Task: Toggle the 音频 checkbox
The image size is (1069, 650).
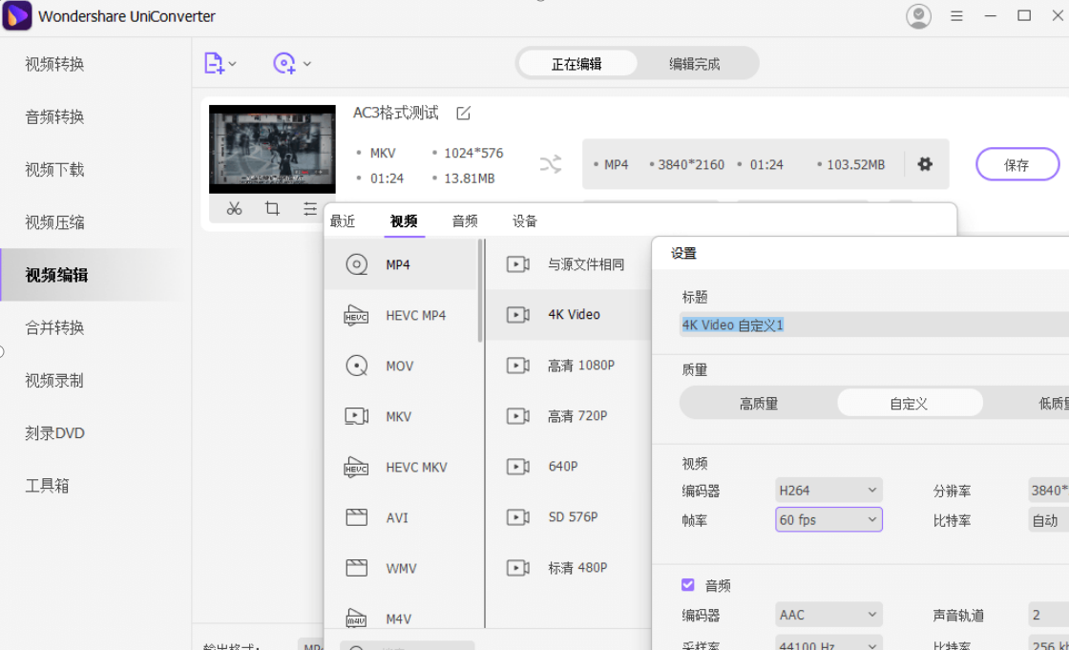Action: (688, 584)
